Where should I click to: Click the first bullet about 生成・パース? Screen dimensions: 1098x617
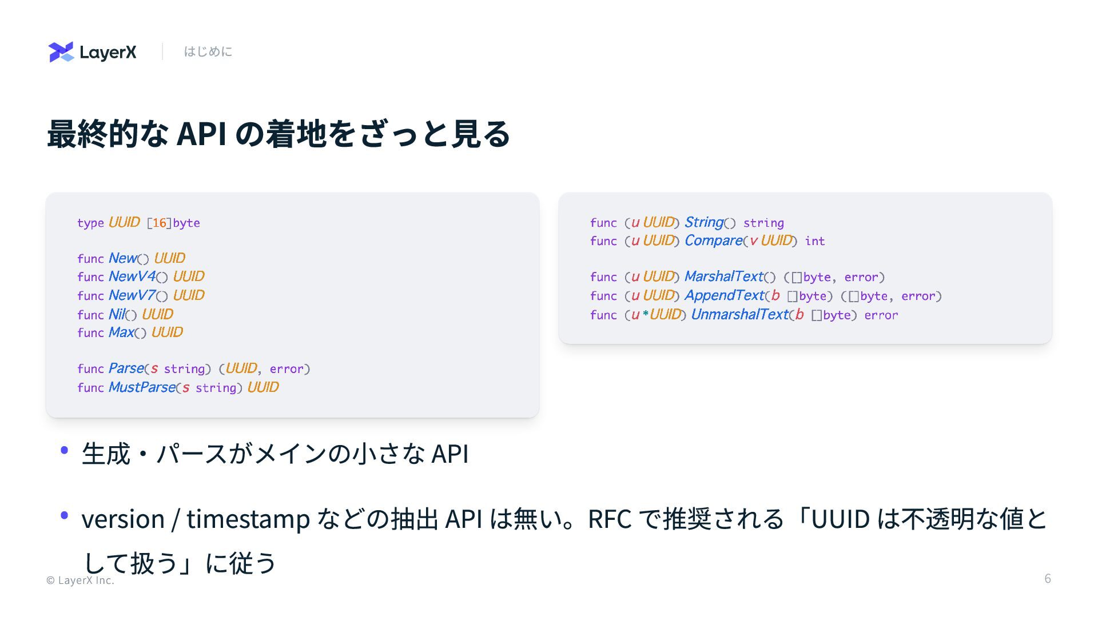(x=275, y=454)
